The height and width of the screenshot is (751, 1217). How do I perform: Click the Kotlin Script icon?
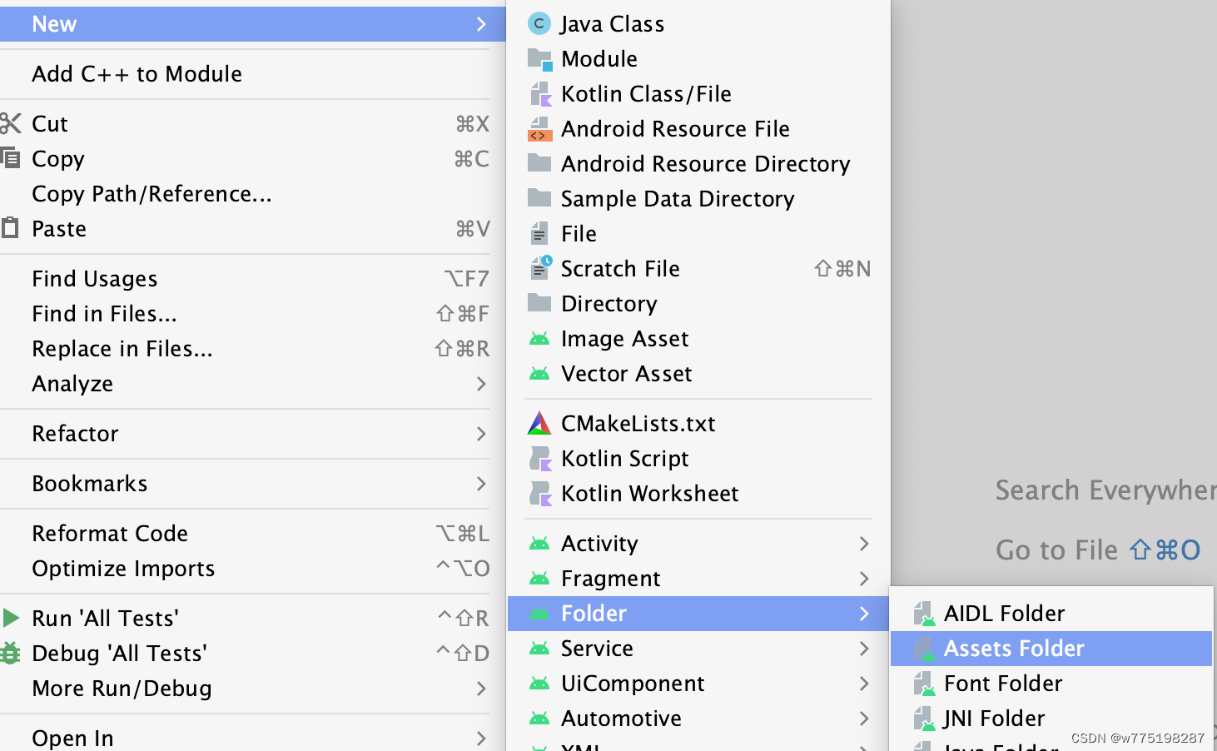[x=540, y=459]
